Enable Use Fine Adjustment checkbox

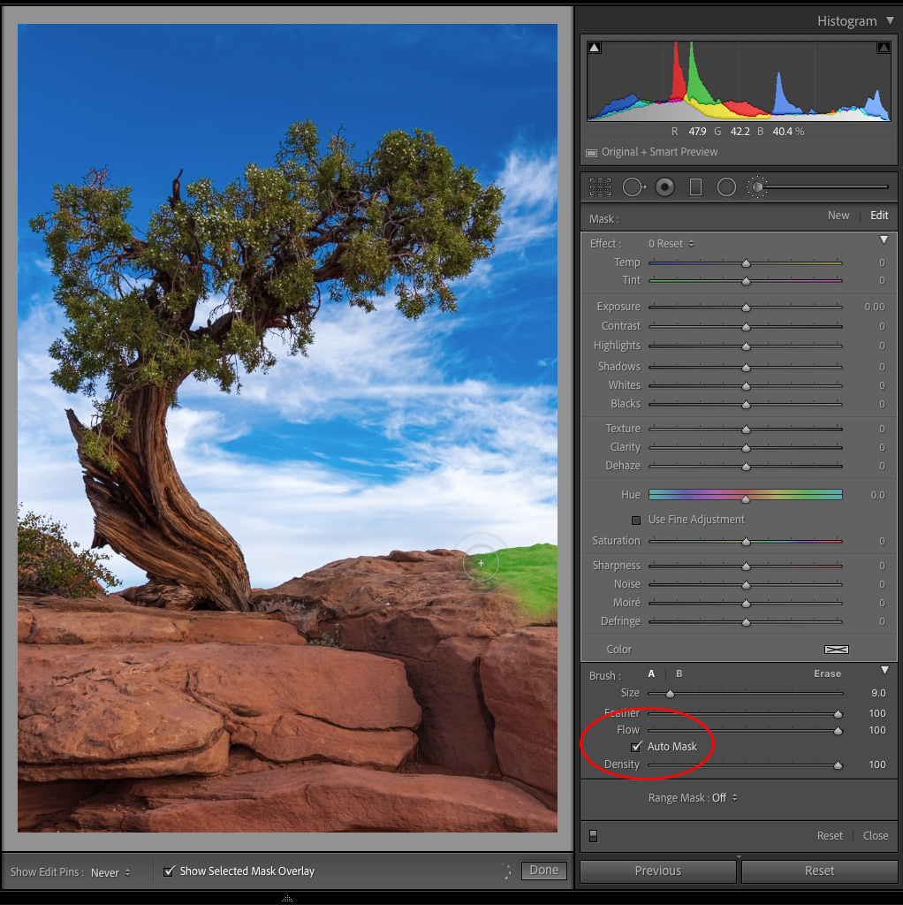tap(636, 520)
